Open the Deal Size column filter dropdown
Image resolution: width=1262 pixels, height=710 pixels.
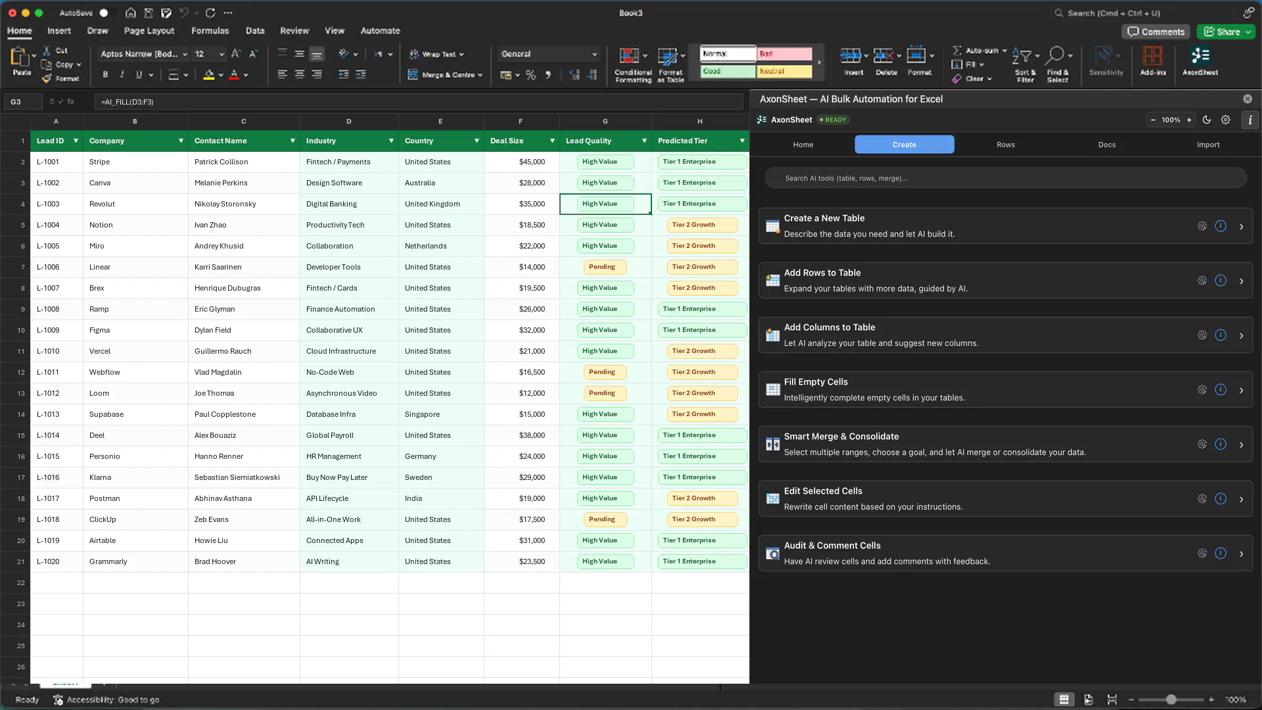552,141
